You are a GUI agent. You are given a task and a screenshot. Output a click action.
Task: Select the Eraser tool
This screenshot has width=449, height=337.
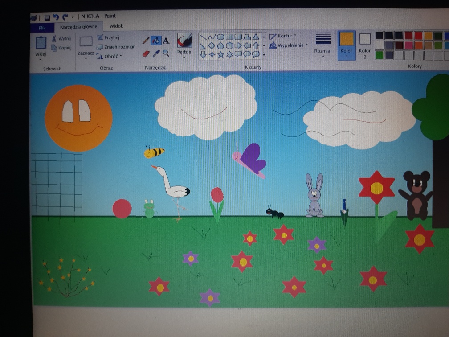click(146, 53)
